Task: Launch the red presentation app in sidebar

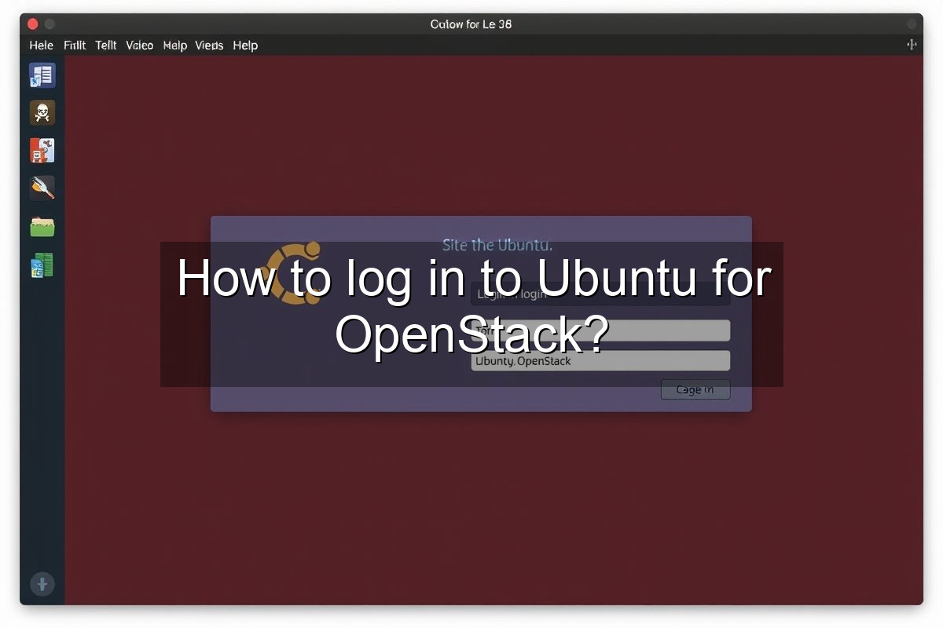Action: click(42, 150)
